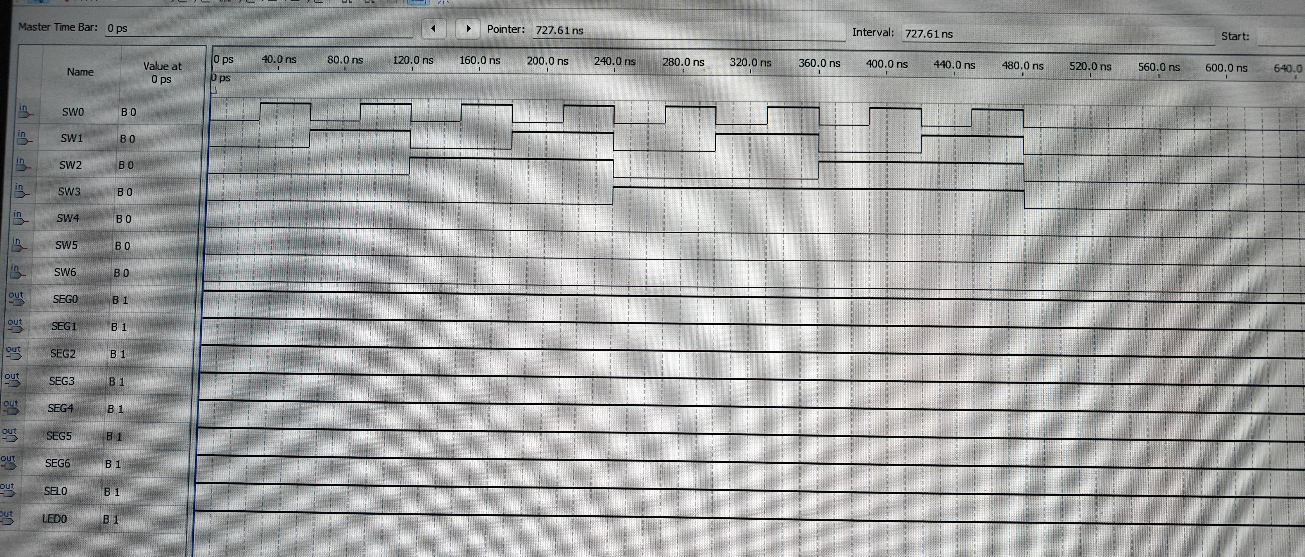The height and width of the screenshot is (557, 1305).
Task: Click the Pointer value field
Action: (x=688, y=31)
